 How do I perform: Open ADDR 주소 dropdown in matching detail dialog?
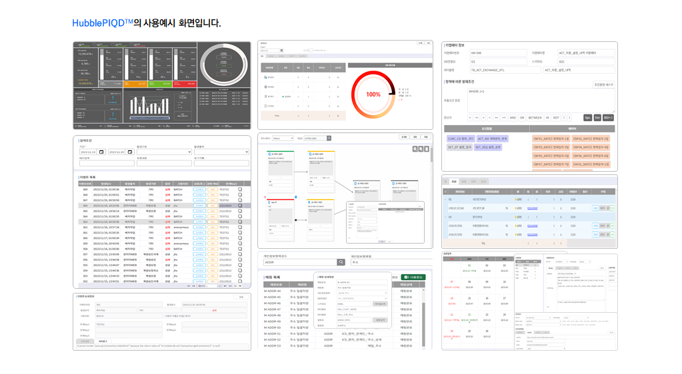click(x=362, y=293)
